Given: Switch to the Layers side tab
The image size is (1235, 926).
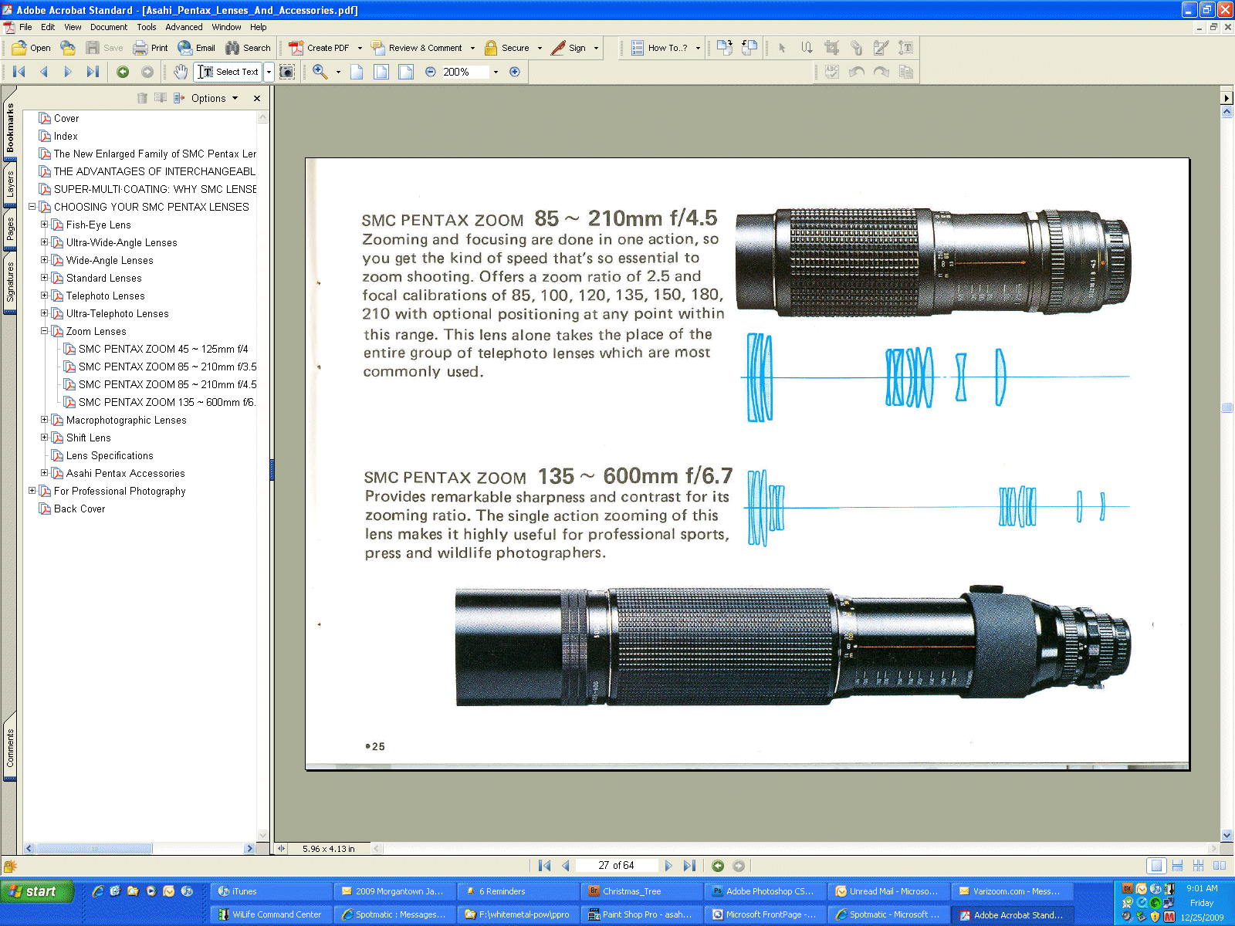Looking at the screenshot, I should point(10,186).
